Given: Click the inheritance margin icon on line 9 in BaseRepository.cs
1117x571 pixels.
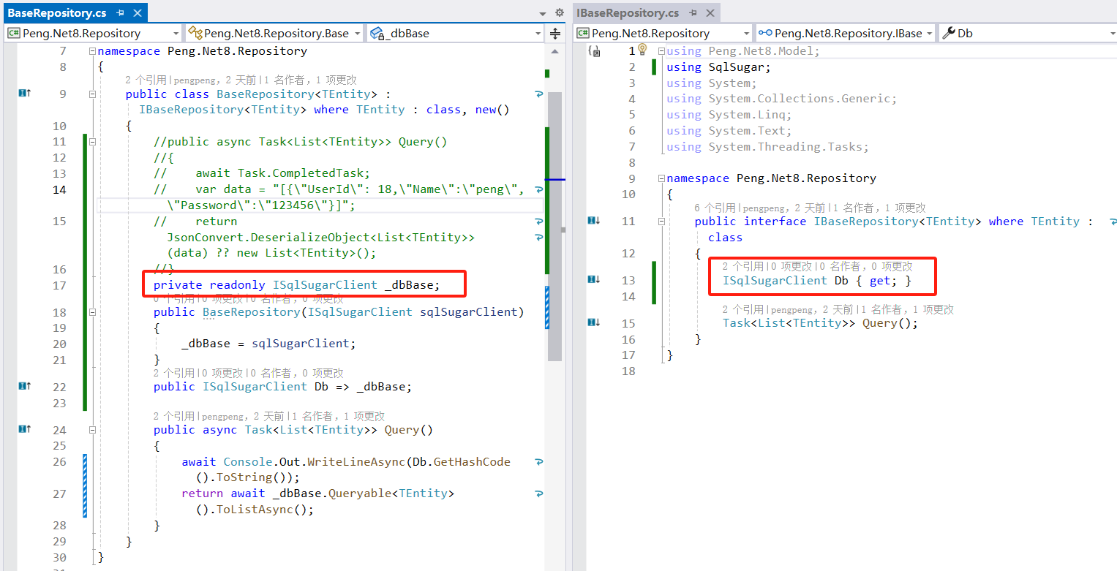Looking at the screenshot, I should coord(24,94).
